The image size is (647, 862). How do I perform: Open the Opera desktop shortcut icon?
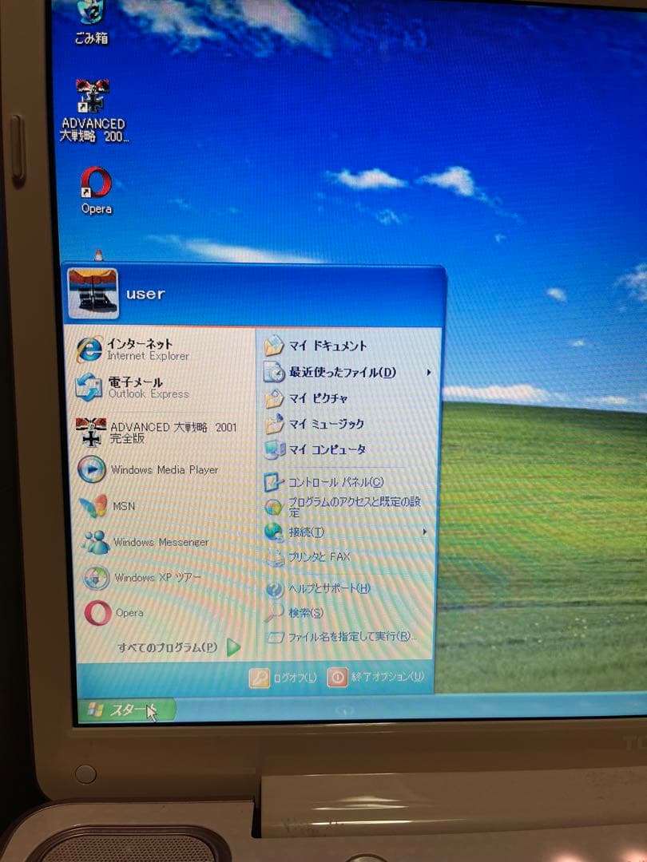tap(96, 183)
